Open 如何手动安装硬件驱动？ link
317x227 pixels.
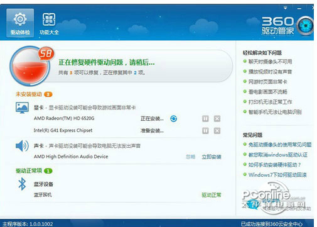pyautogui.click(x=274, y=165)
